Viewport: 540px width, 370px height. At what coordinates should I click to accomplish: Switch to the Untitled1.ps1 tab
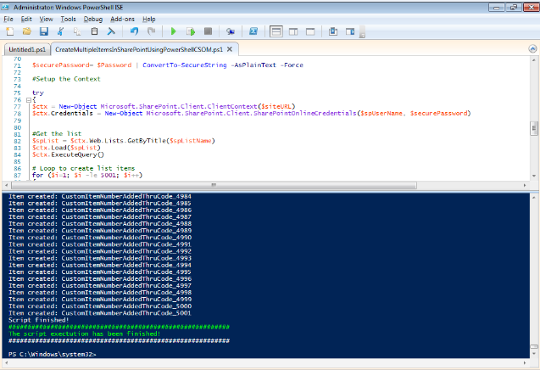tap(27, 50)
